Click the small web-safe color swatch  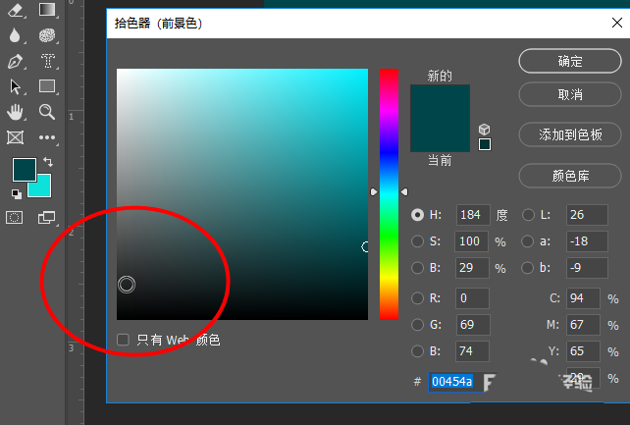485,144
